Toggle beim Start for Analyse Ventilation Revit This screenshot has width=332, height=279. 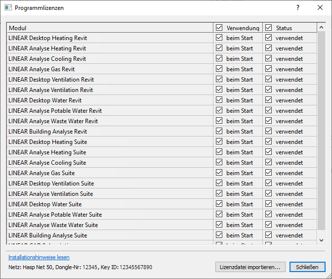219,90
